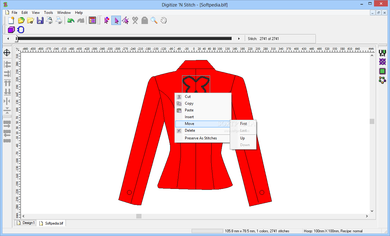
Task: Click horizontal scrollbar right arrow
Action: click(x=367, y=216)
